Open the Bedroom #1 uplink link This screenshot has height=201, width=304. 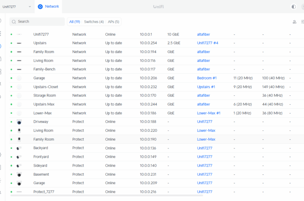(207, 78)
